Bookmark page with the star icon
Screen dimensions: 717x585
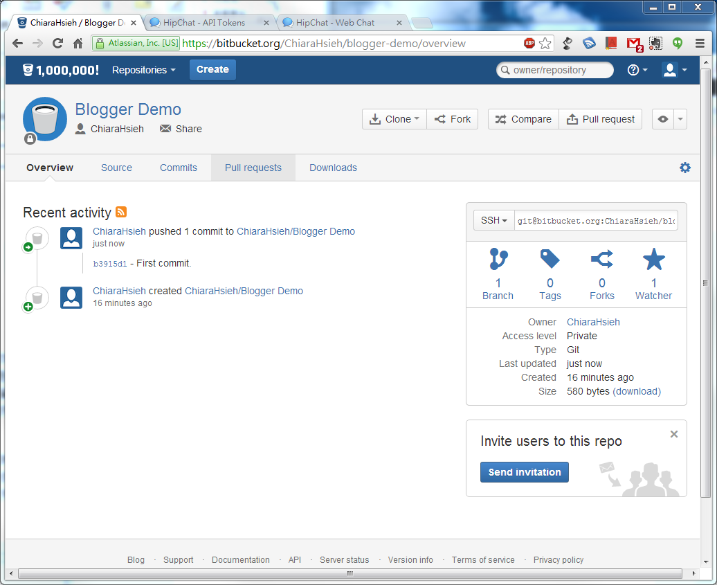coord(545,43)
